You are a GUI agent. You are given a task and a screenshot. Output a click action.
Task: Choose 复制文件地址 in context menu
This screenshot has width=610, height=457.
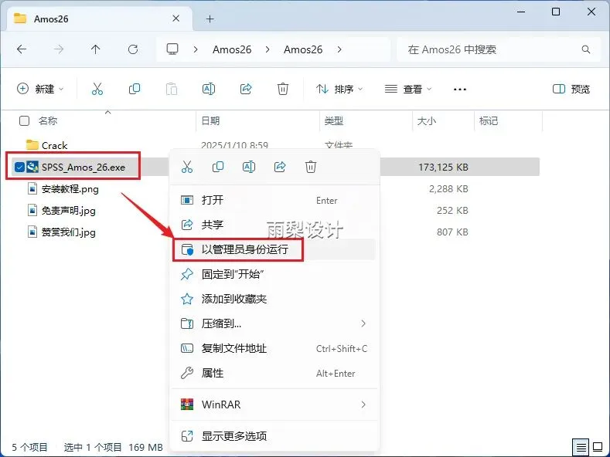click(274, 348)
